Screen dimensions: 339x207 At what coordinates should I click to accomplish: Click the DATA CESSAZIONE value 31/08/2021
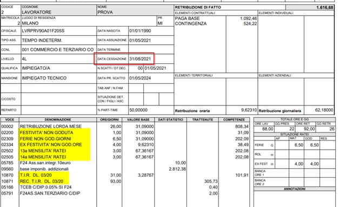(x=140, y=59)
